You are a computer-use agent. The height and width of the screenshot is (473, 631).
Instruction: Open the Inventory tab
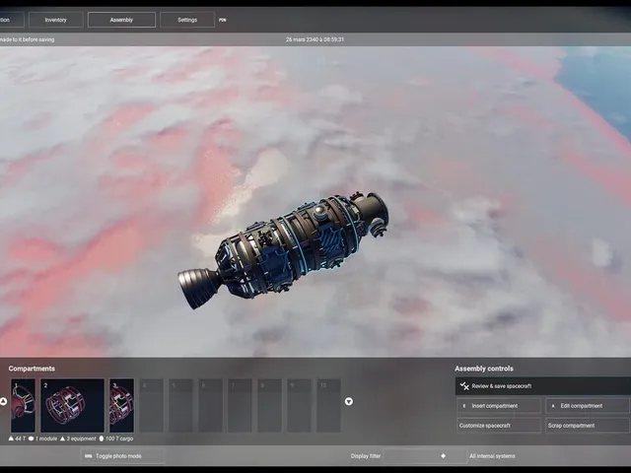(56, 20)
